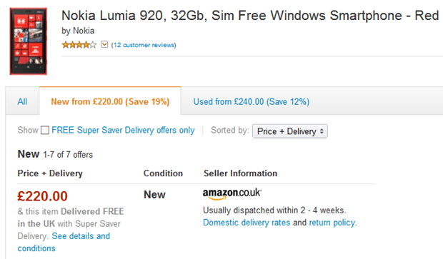Open the return policy link
This screenshot has width=443, height=259.
click(x=332, y=223)
